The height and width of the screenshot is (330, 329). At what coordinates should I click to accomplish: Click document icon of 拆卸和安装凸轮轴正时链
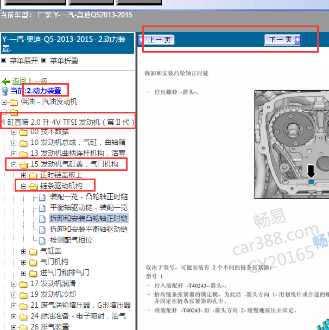[42, 219]
